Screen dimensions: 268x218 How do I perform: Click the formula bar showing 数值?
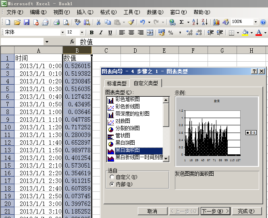tap(171, 42)
